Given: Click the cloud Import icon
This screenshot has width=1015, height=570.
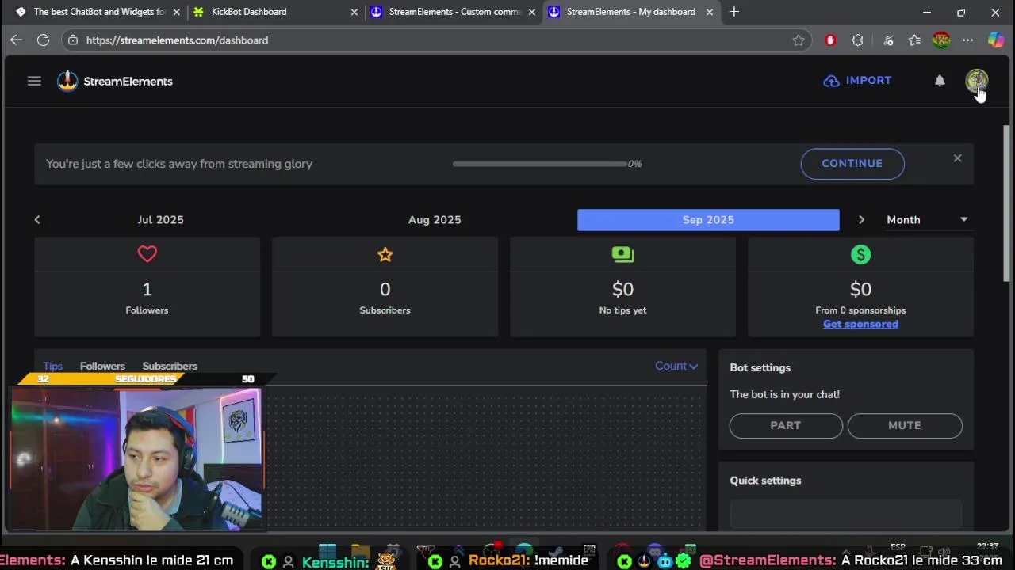Looking at the screenshot, I should point(831,81).
